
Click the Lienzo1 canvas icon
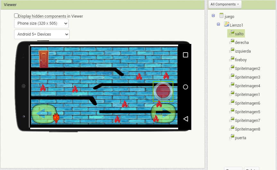tap(227, 24)
